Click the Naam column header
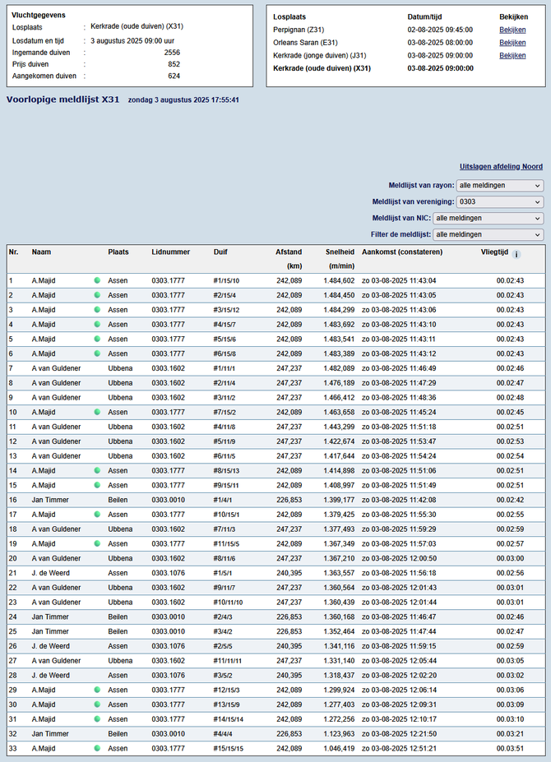551x762 pixels. coord(41,252)
